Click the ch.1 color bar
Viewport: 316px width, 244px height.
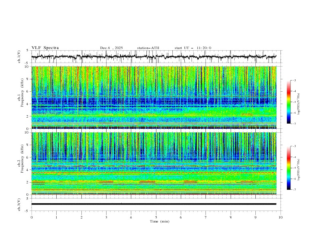289,102
